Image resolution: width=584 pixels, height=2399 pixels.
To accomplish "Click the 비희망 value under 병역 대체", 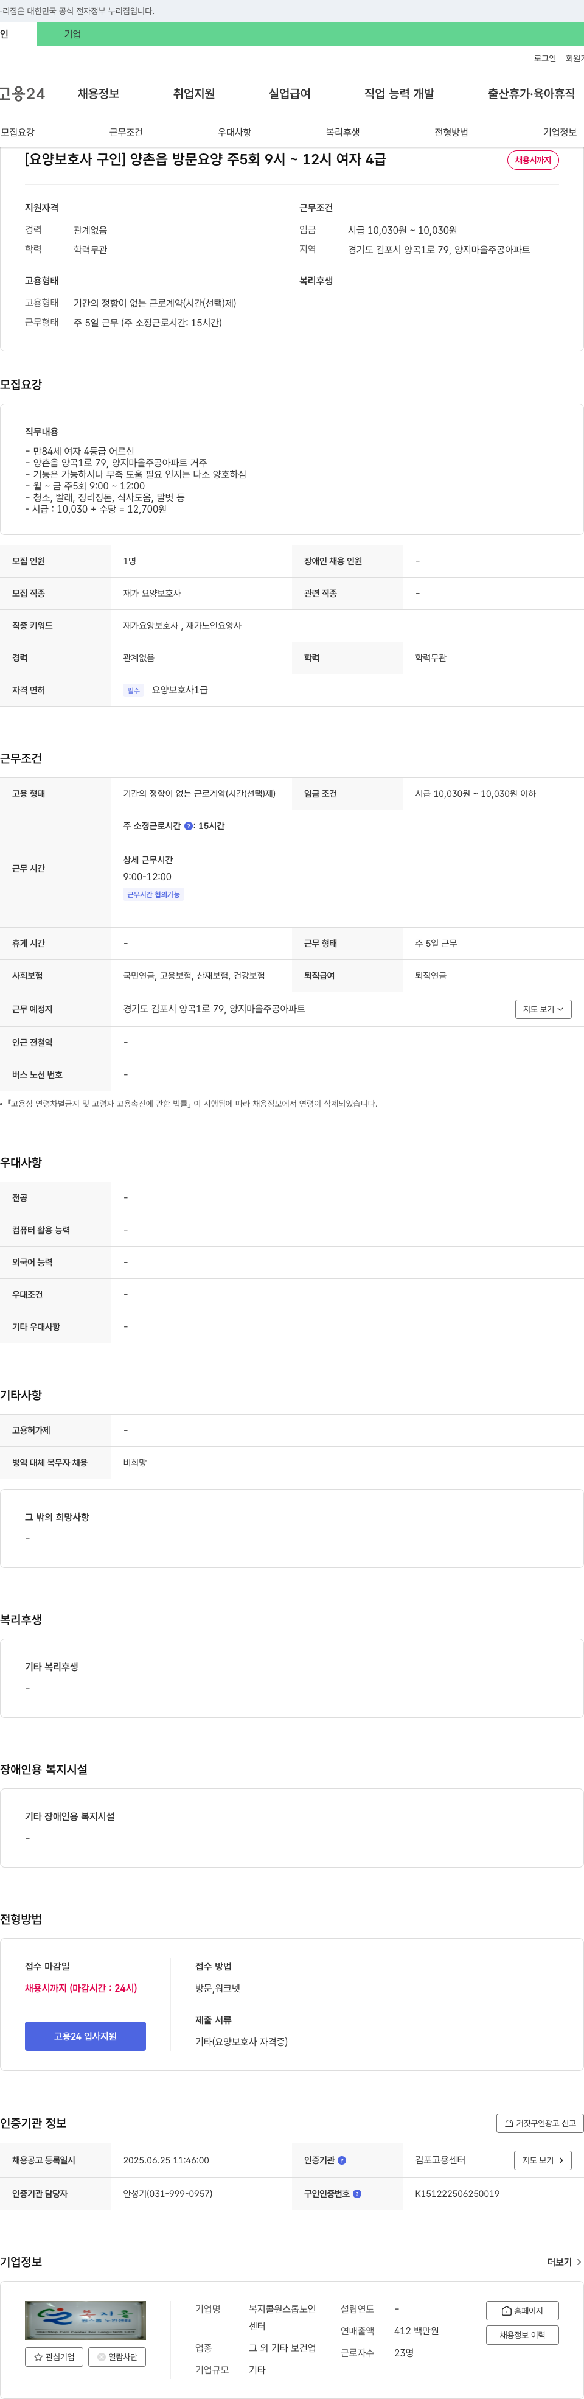I will click(135, 1463).
